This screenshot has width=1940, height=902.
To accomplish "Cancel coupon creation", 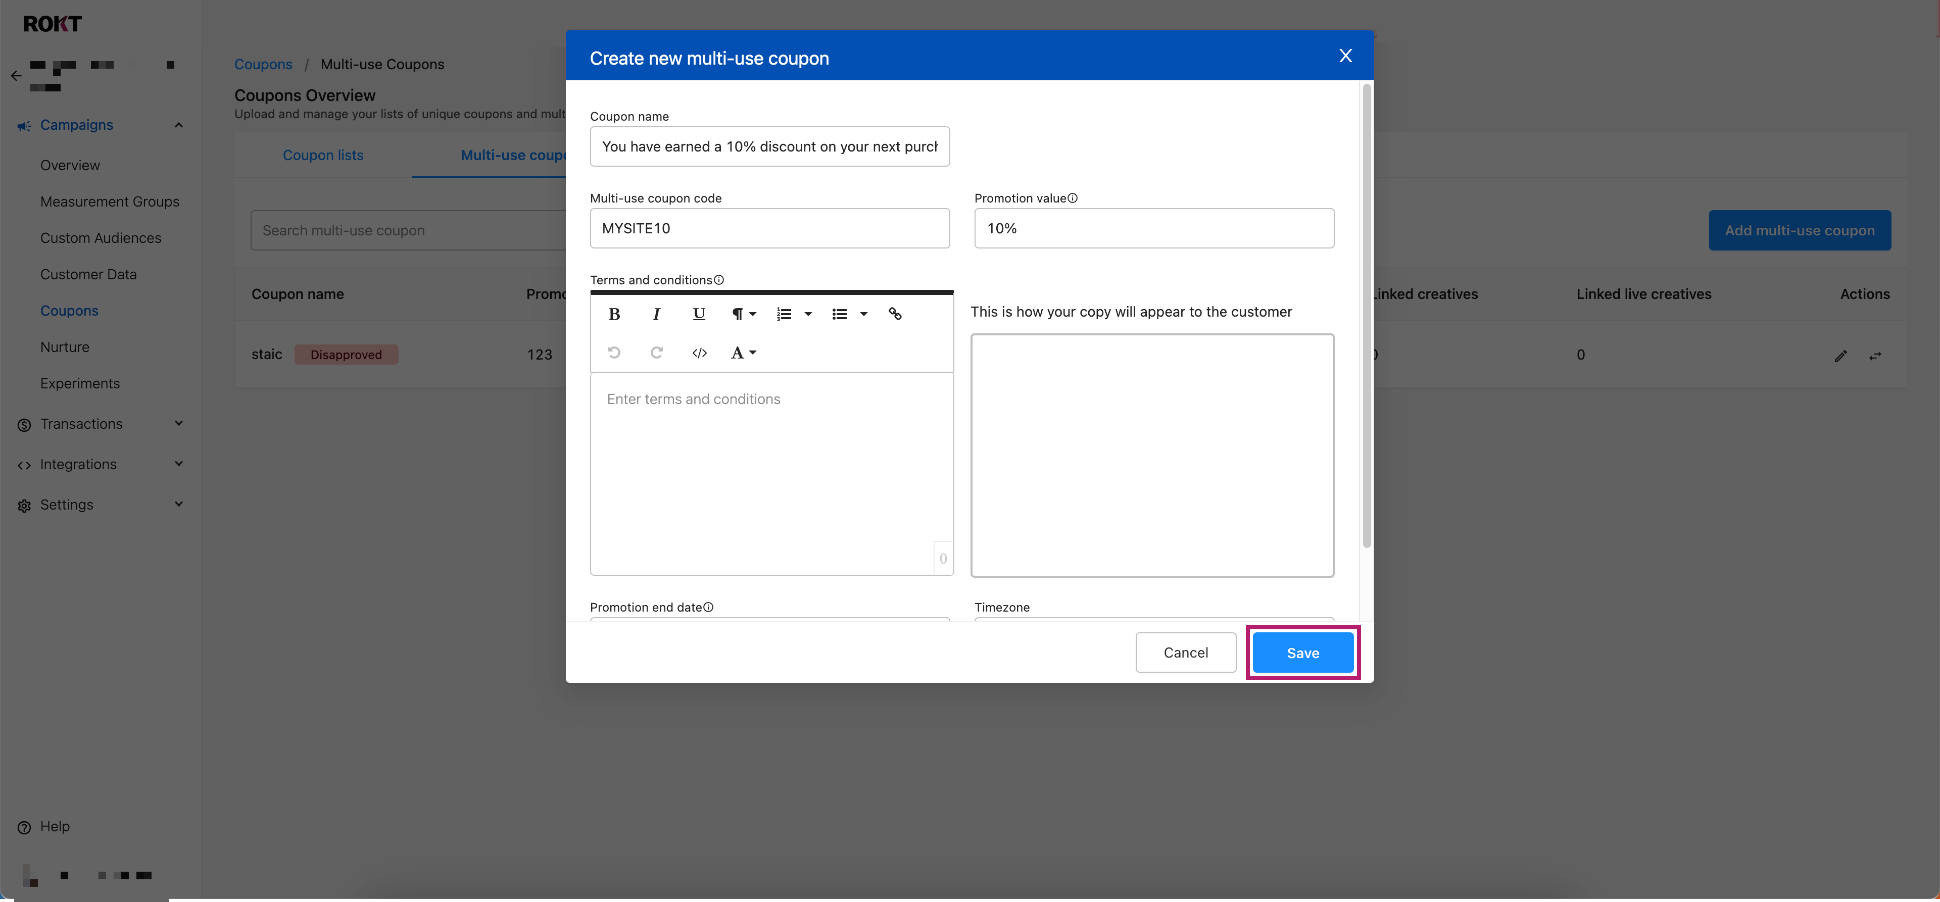I will pos(1185,653).
